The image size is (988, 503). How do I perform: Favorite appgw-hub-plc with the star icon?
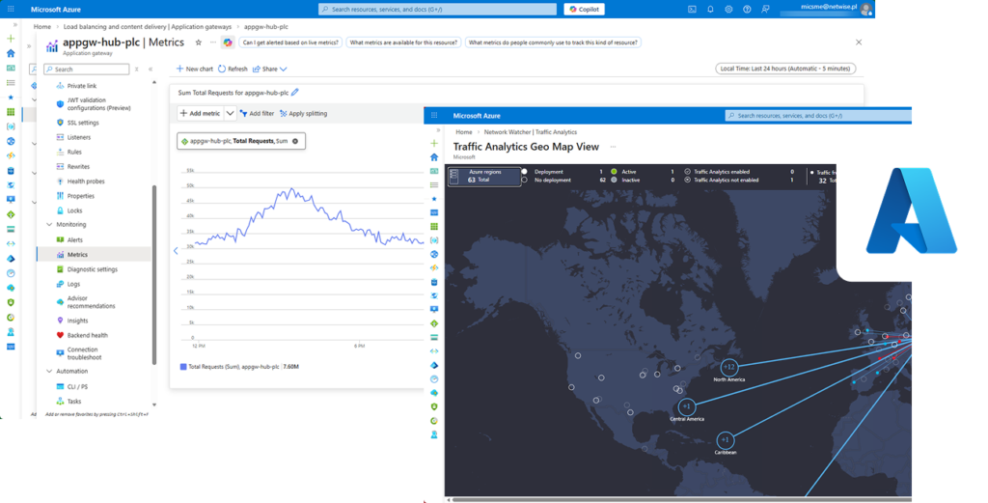199,42
